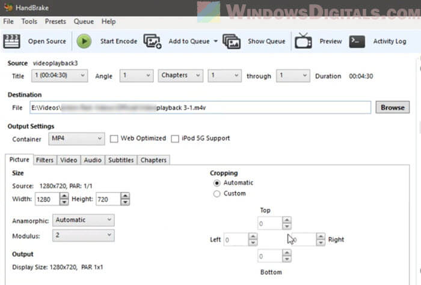Click the source name videoplayback3
Screen dimensions: 421x285
point(55,63)
